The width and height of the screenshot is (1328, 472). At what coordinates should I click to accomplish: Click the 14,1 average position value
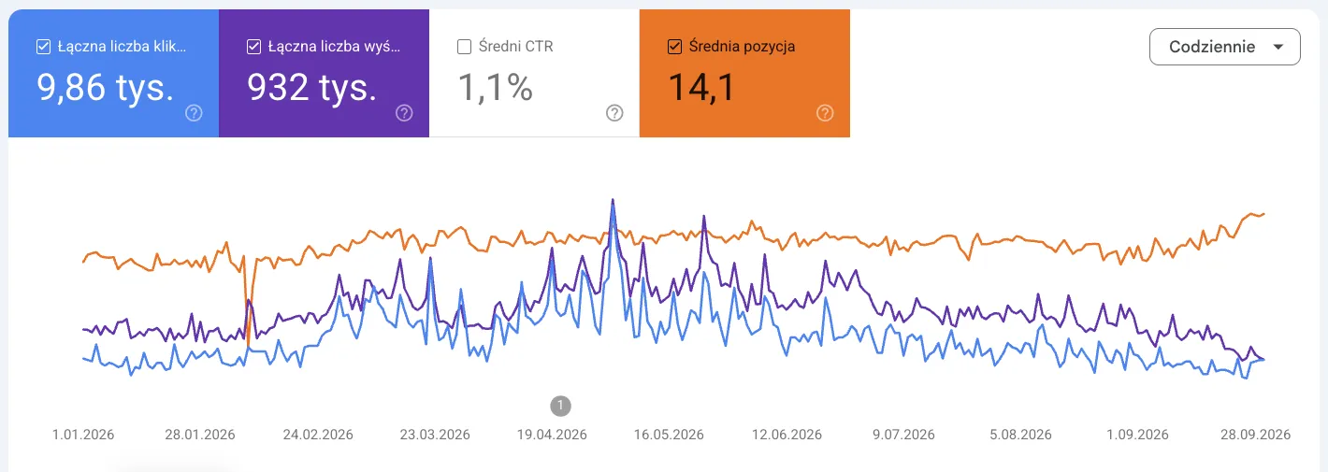[x=701, y=88]
